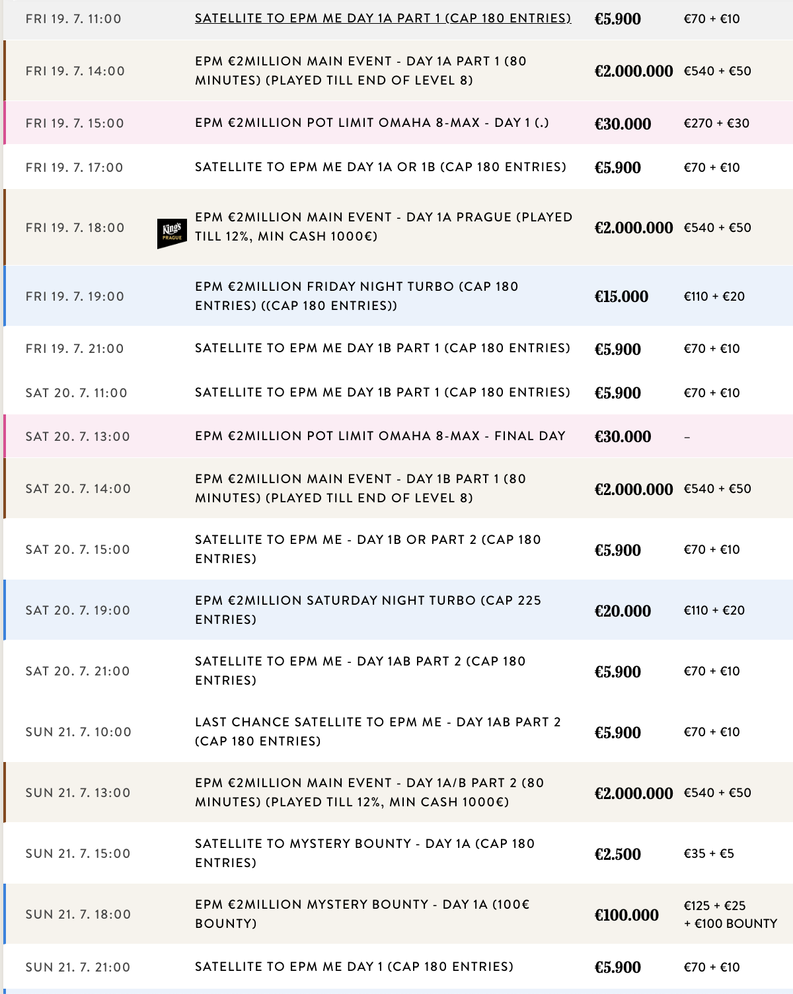Open the Friday Night Turbo event
Image resolution: width=793 pixels, height=994 pixels.
[356, 296]
